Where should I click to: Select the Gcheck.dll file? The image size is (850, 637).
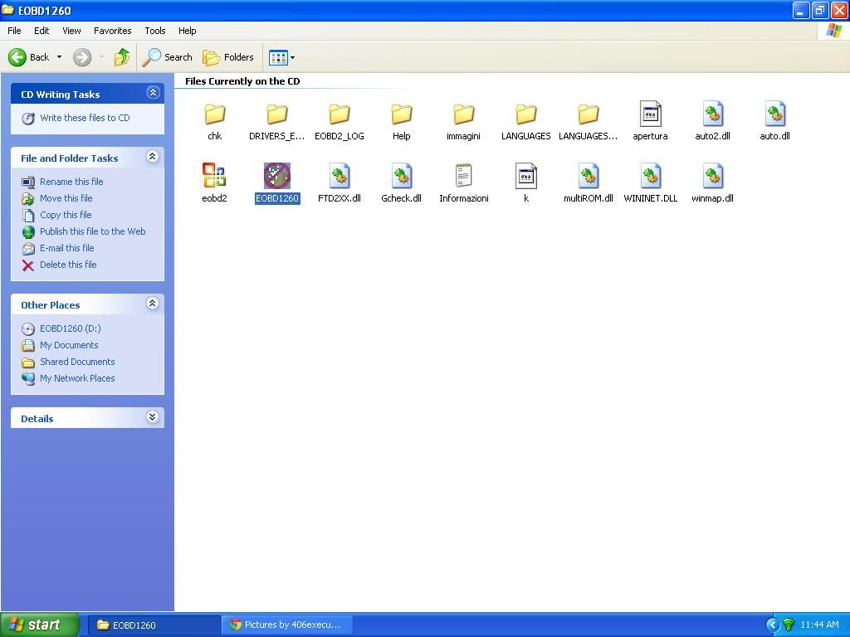click(402, 176)
